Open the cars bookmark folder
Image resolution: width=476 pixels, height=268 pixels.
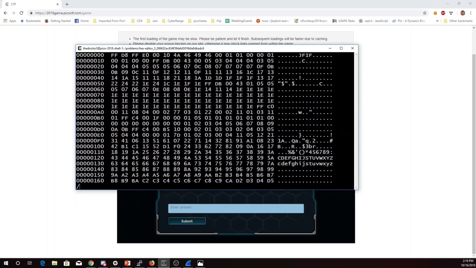(x=152, y=21)
